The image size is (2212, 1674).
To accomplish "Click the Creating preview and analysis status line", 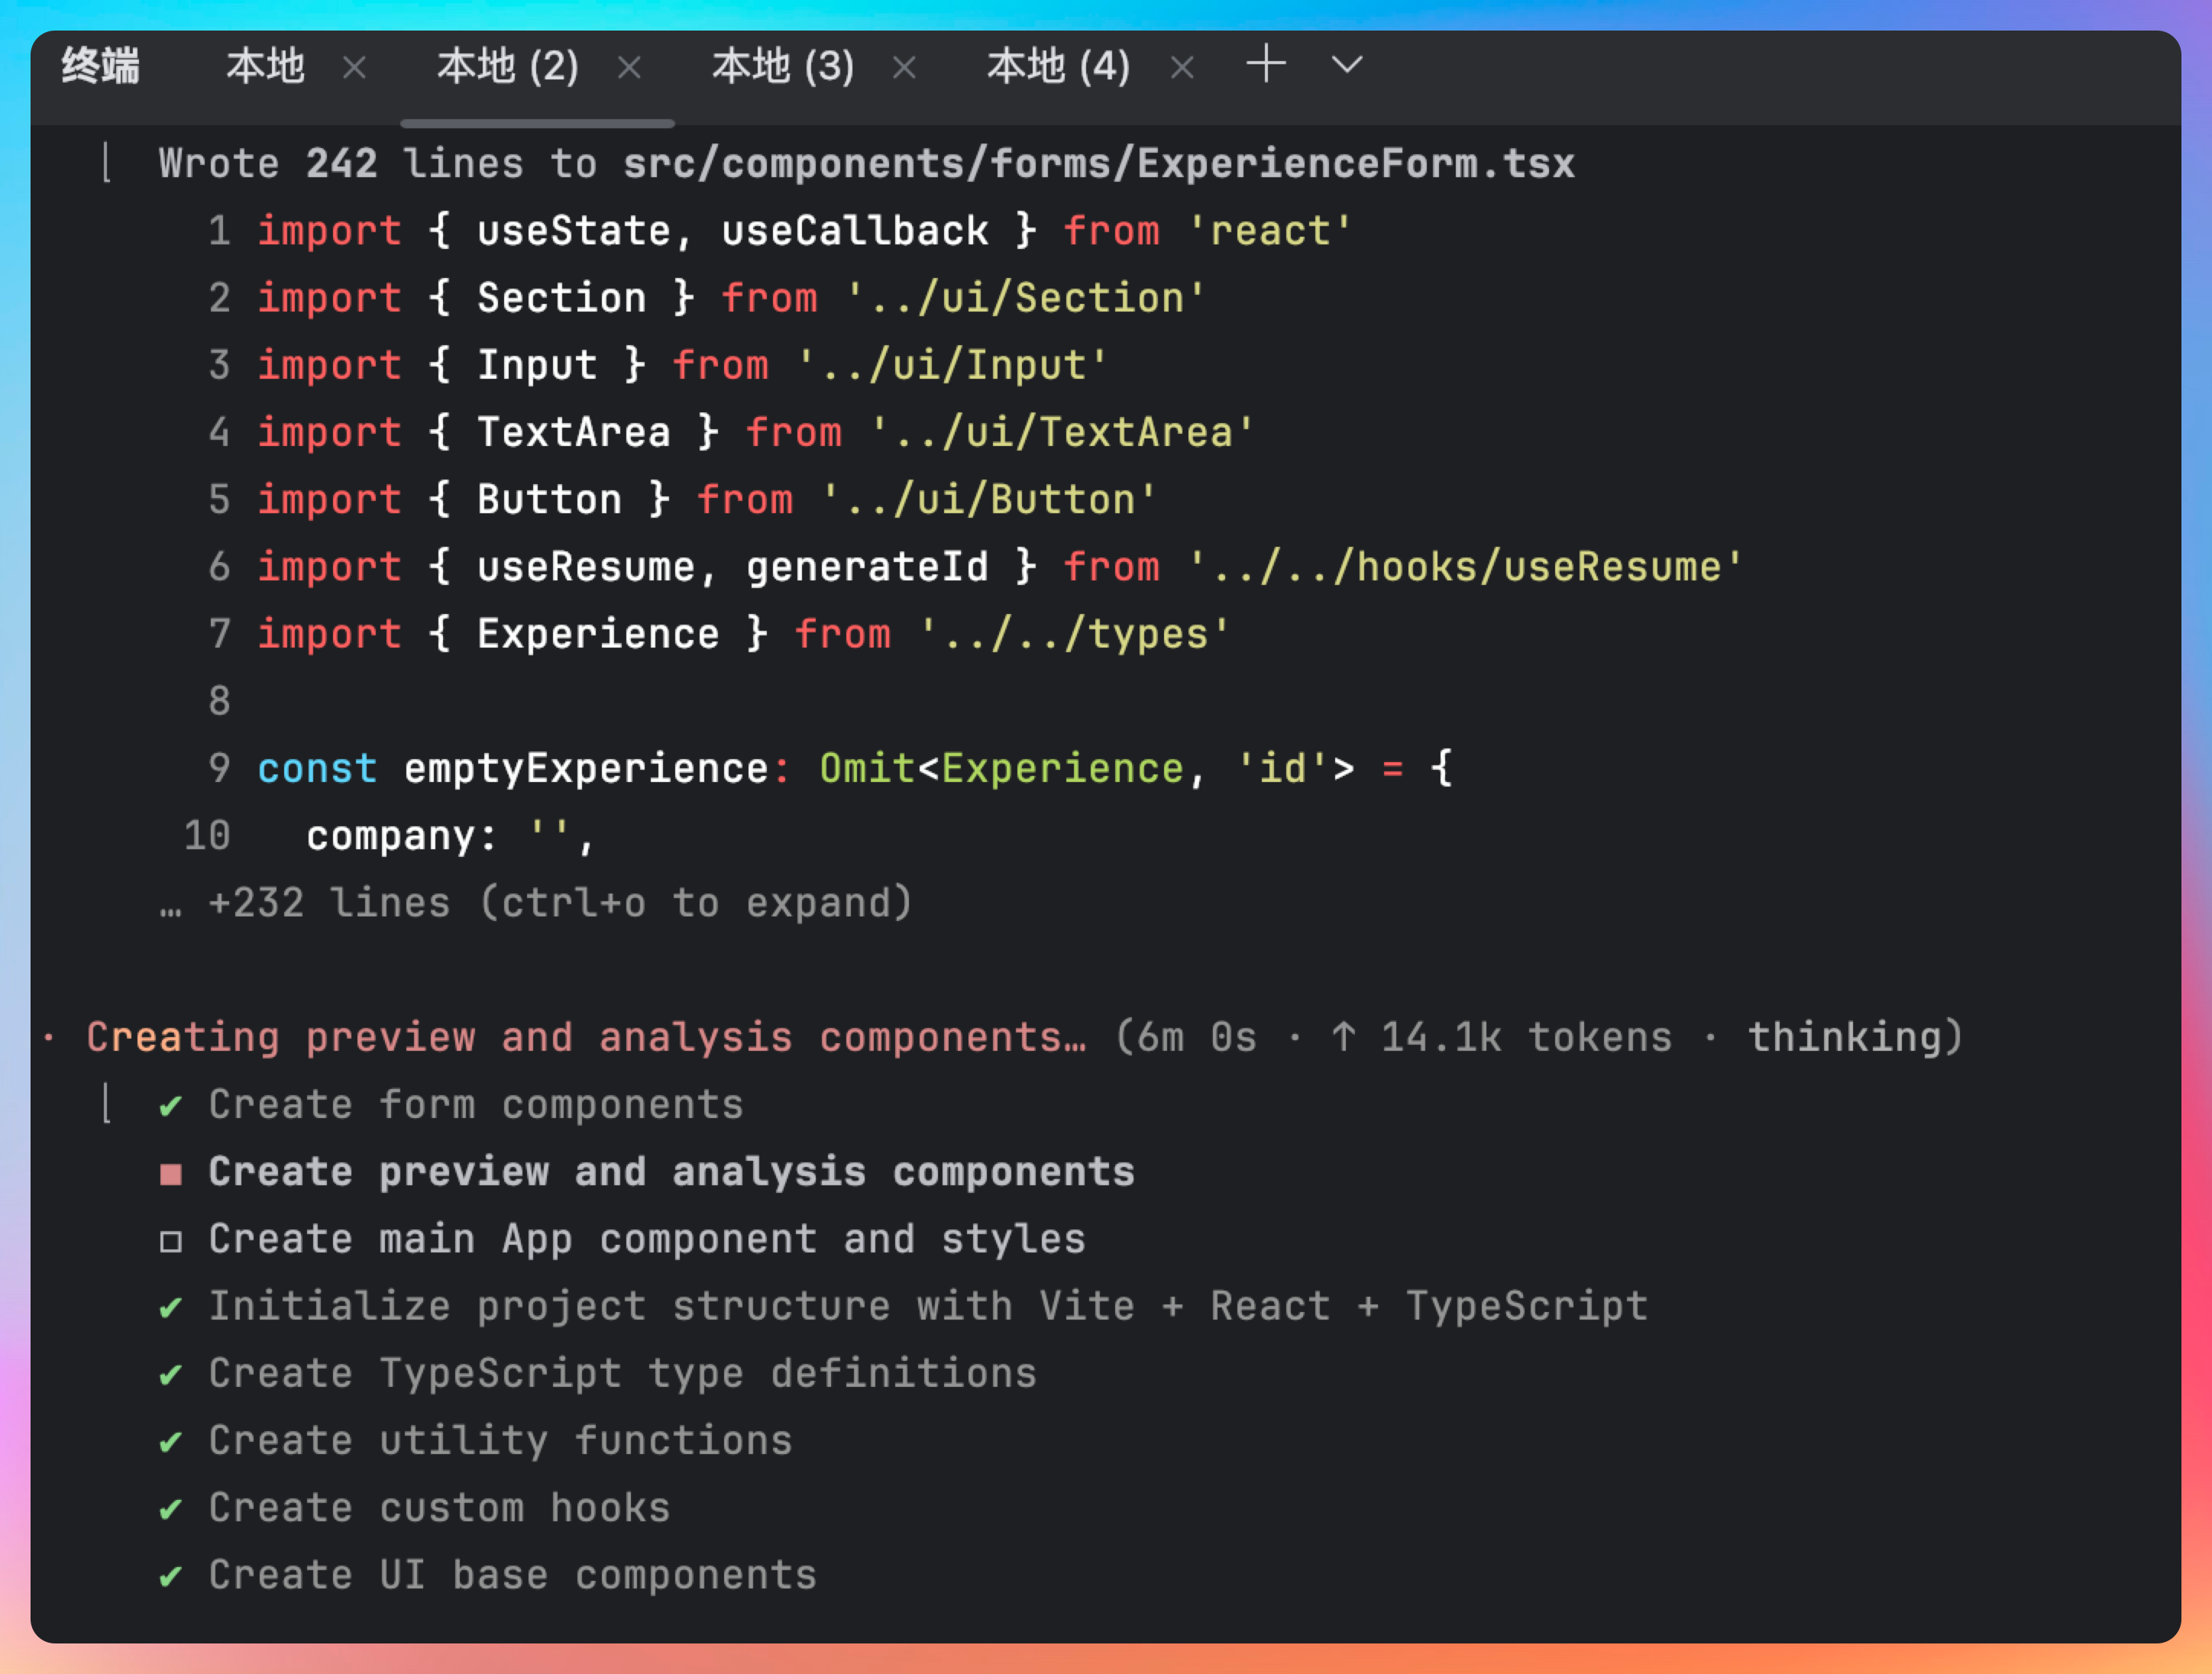I will [586, 1037].
